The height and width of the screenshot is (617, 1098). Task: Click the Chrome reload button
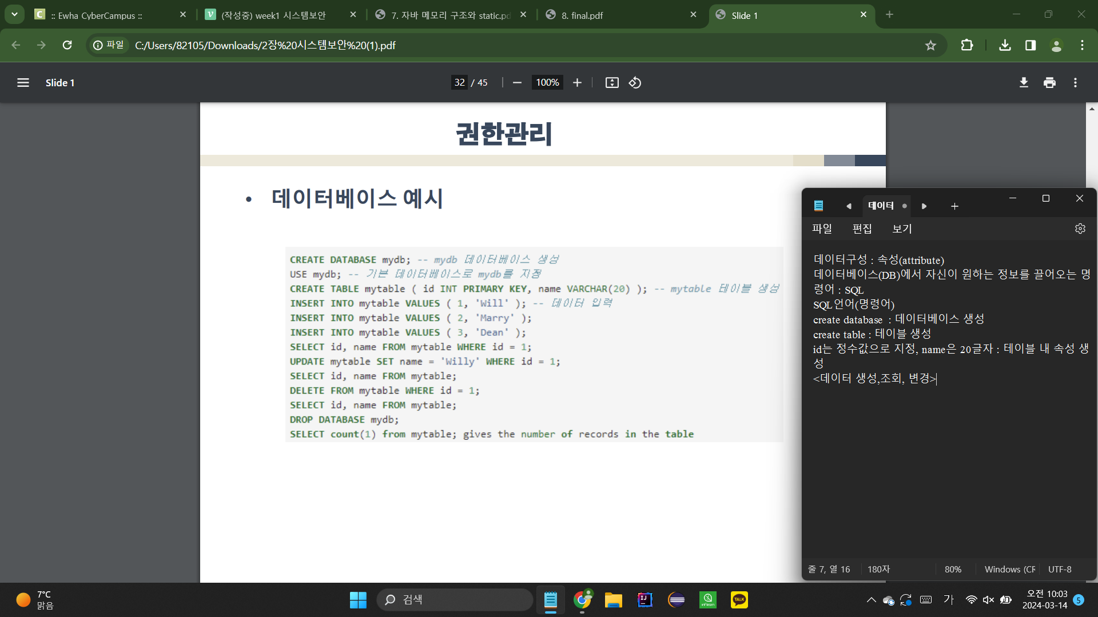[x=67, y=45]
